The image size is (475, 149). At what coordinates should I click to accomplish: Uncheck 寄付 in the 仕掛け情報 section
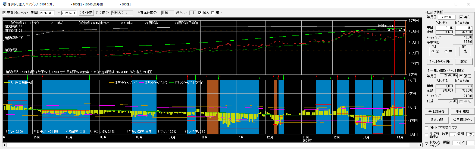[461, 17]
